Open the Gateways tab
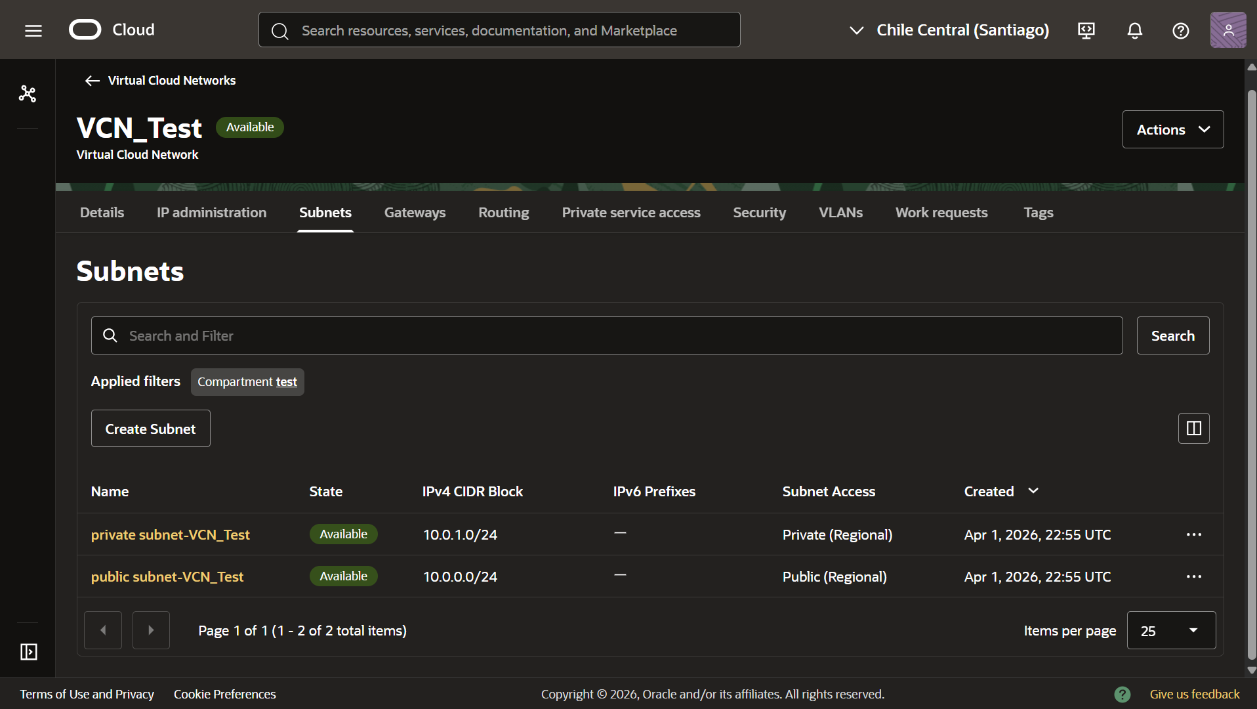The width and height of the screenshot is (1257, 709). click(x=415, y=213)
